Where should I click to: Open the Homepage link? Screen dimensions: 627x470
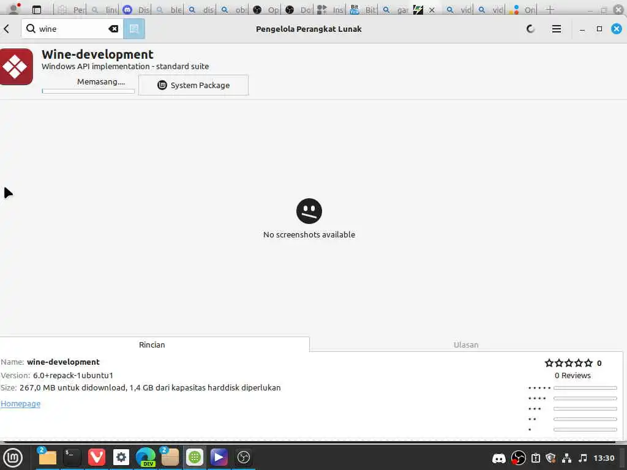point(20,404)
